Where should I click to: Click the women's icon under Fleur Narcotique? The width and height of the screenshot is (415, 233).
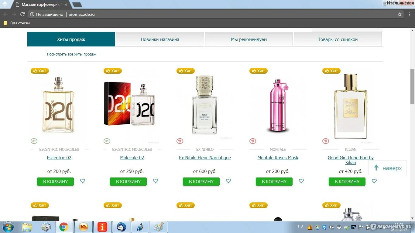pyautogui.click(x=180, y=141)
